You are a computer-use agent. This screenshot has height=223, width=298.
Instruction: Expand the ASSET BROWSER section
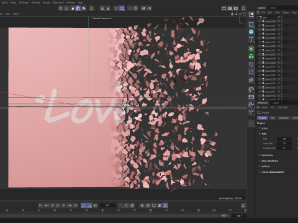[260, 160]
